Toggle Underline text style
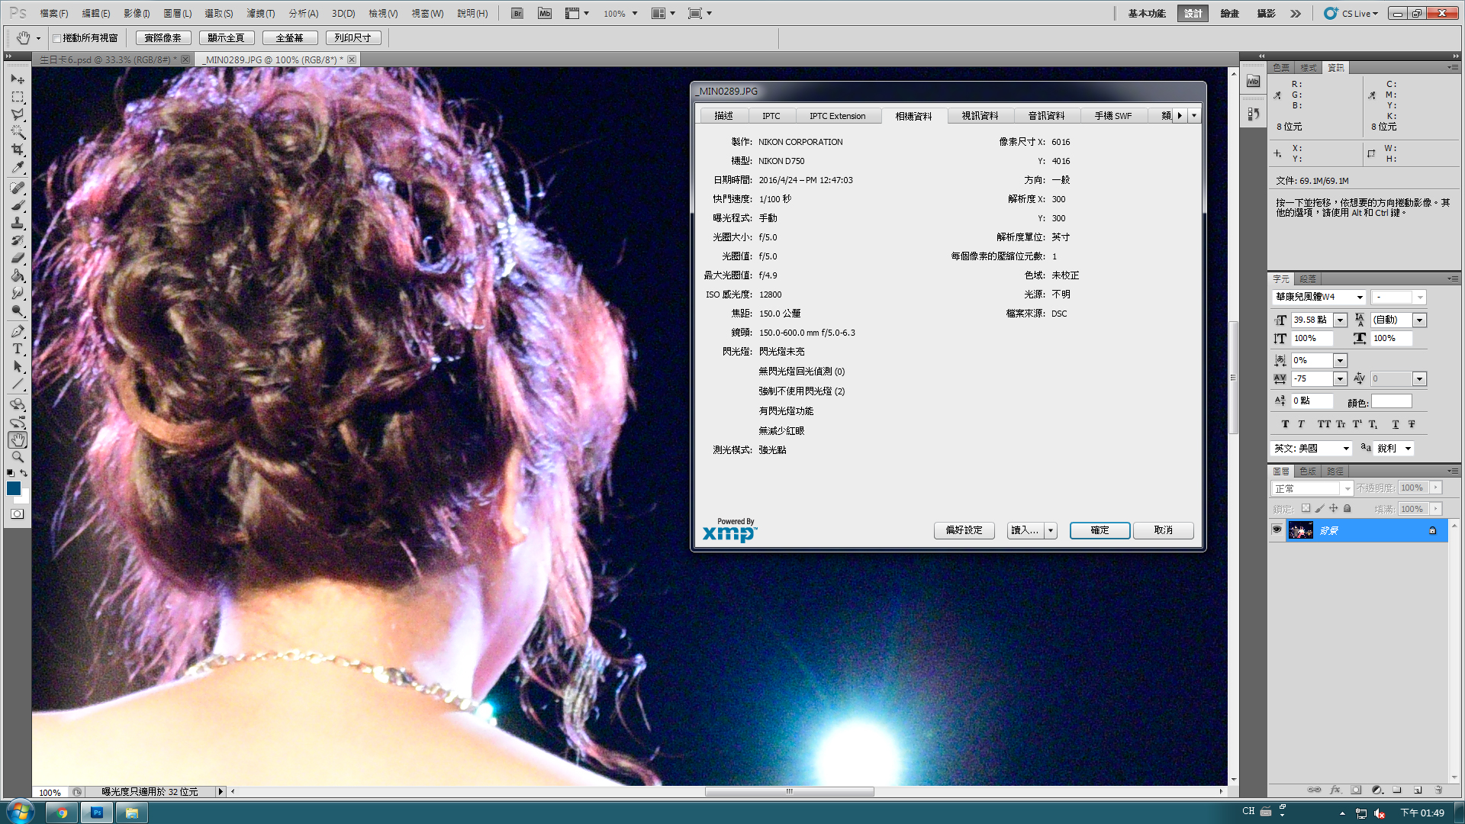The height and width of the screenshot is (824, 1465). tap(1396, 424)
